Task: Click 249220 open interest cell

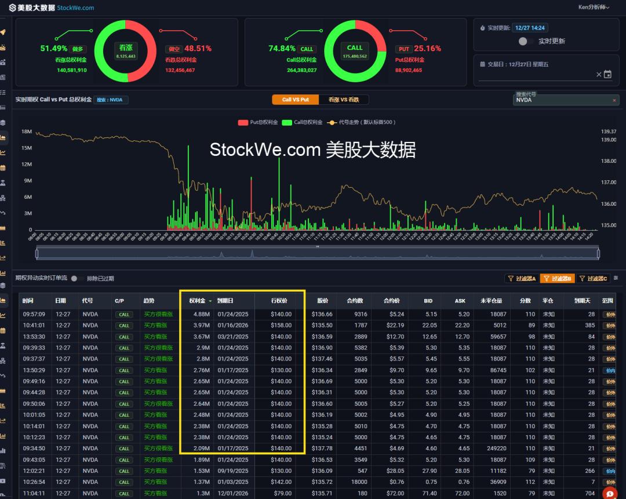Action: (x=497, y=449)
